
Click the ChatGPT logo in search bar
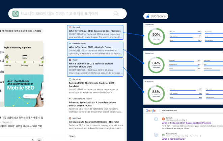(x=16, y=13)
